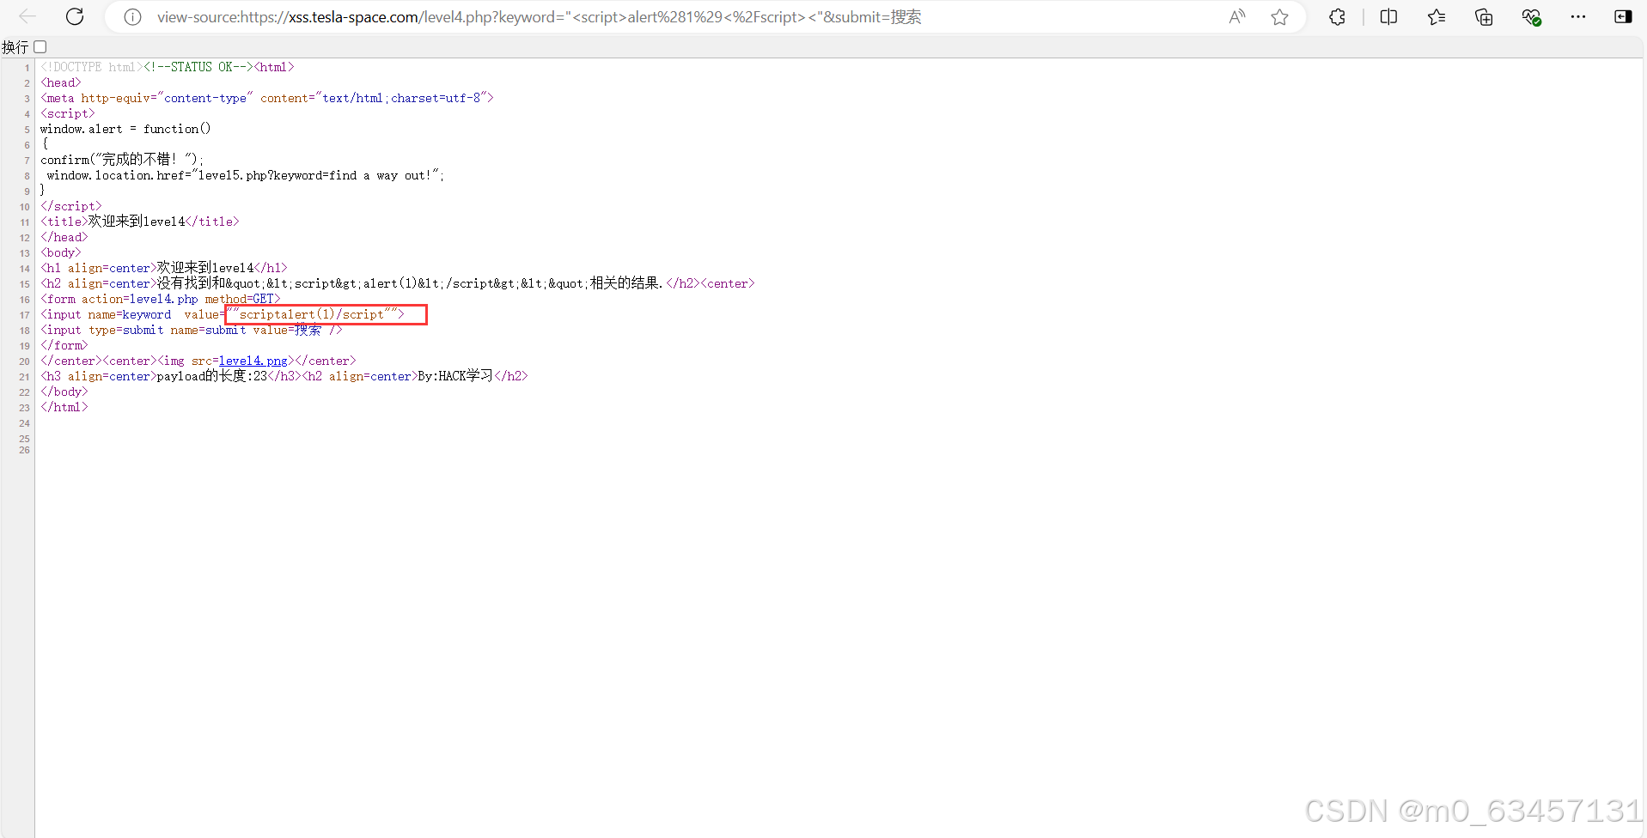1647x838 pixels.
Task: Click the form action=level4.php line
Action: coord(161,299)
